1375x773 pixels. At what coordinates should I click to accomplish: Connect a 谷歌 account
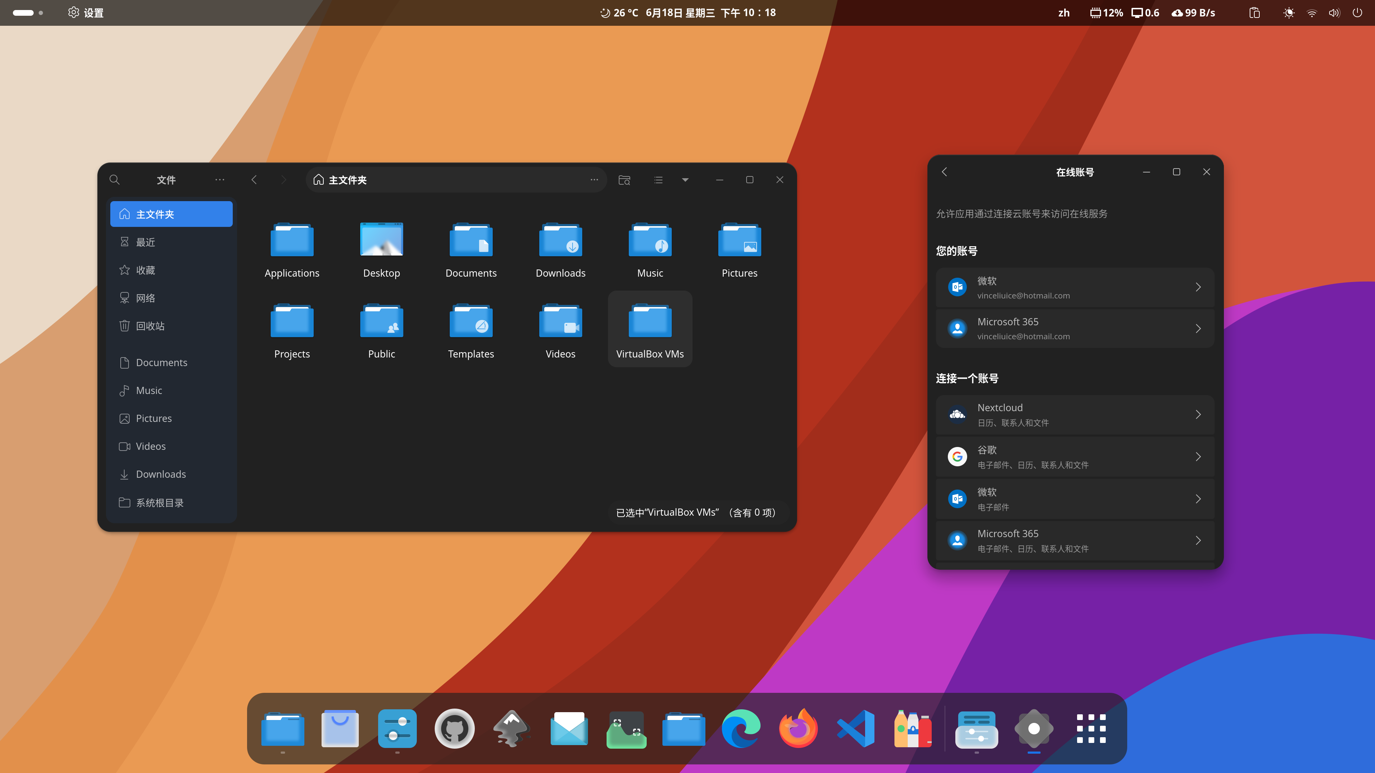click(1075, 457)
